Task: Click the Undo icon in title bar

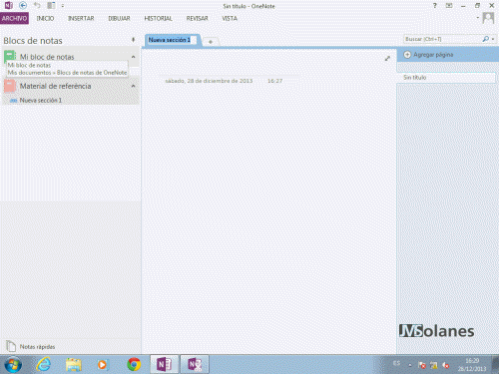Action: point(37,5)
